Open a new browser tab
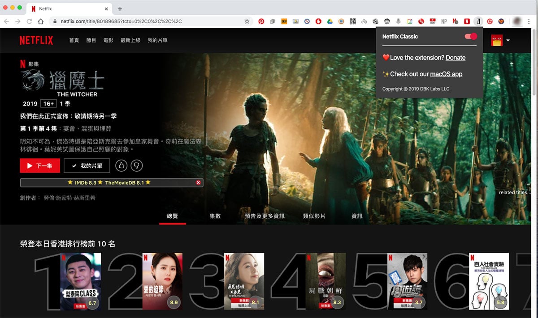The width and height of the screenshot is (538, 318). coord(120,9)
